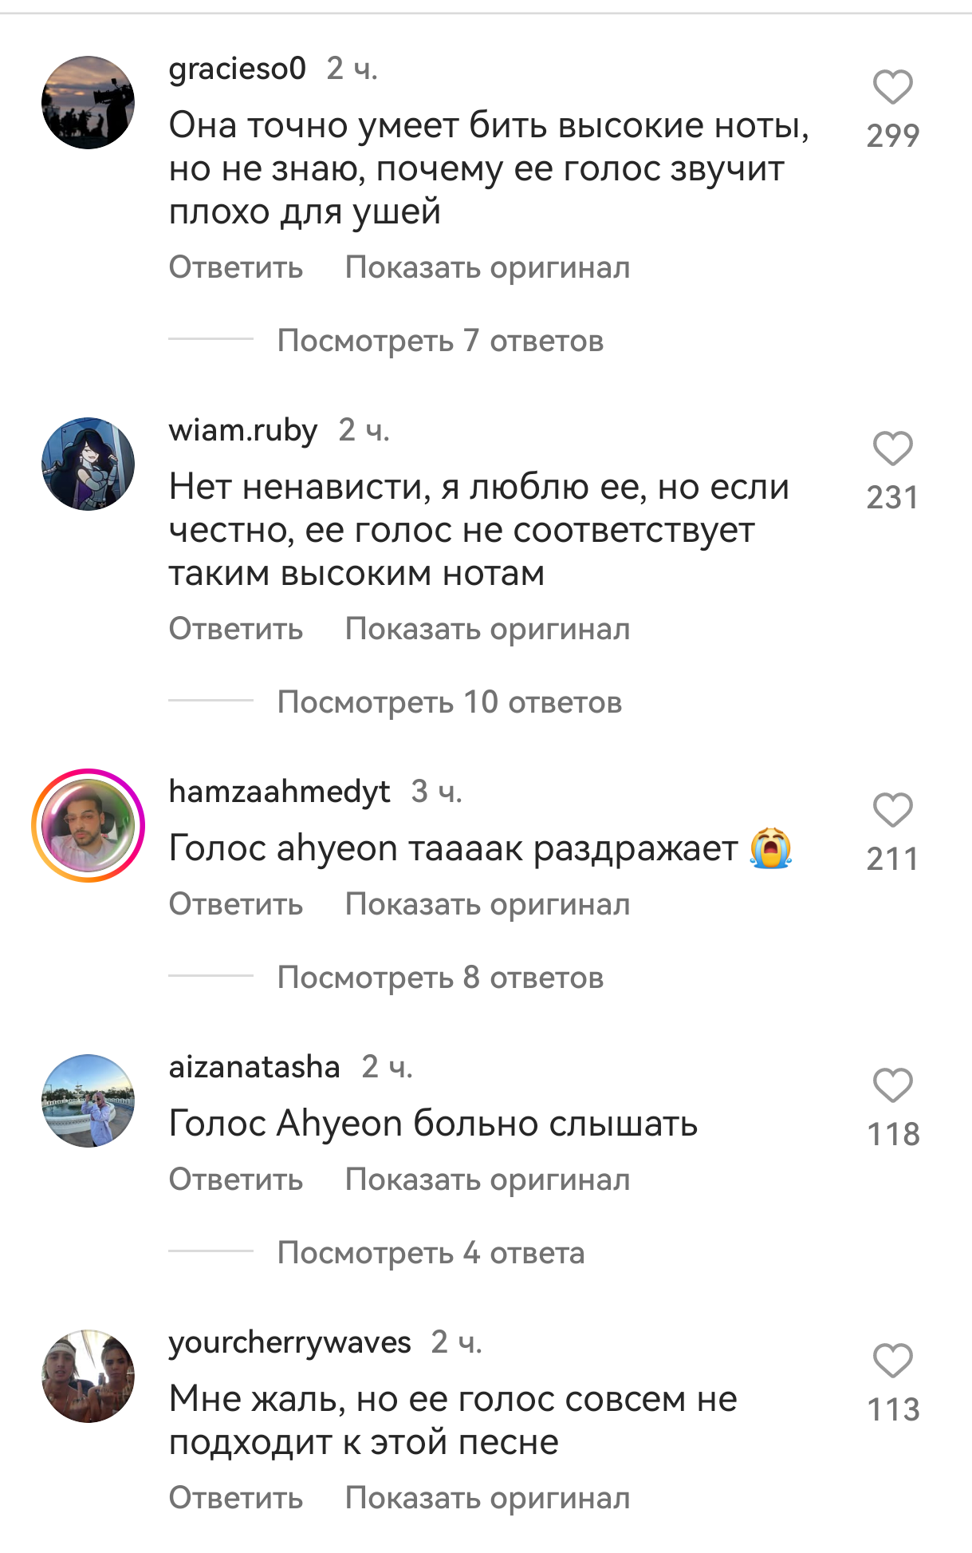
Task: Expand 10 replies under wiam.ruby's comment
Action: [449, 702]
